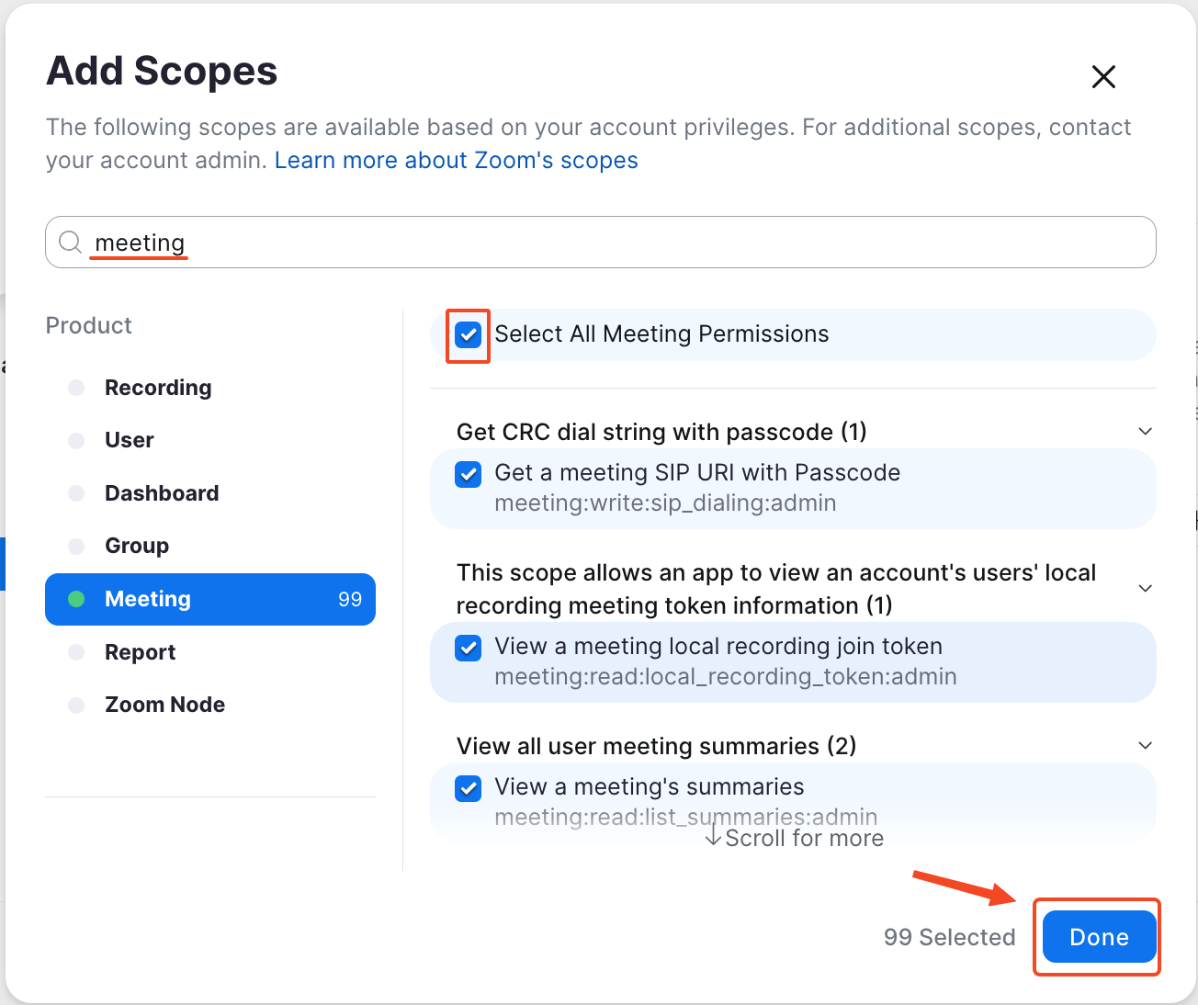The image size is (1198, 1005).
Task: Select Recording product in sidebar
Action: point(210,388)
